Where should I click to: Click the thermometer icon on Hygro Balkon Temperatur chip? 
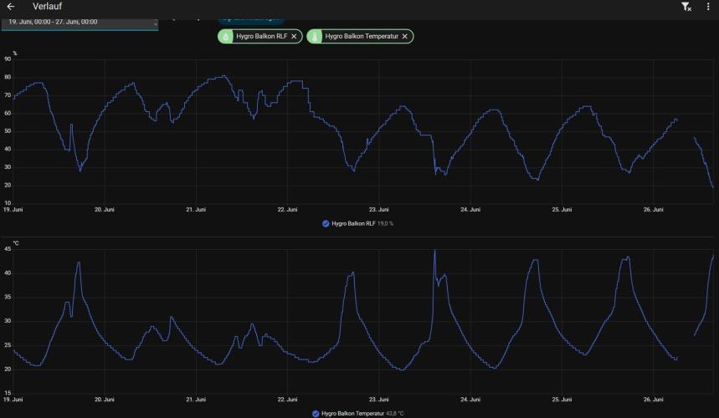point(315,36)
